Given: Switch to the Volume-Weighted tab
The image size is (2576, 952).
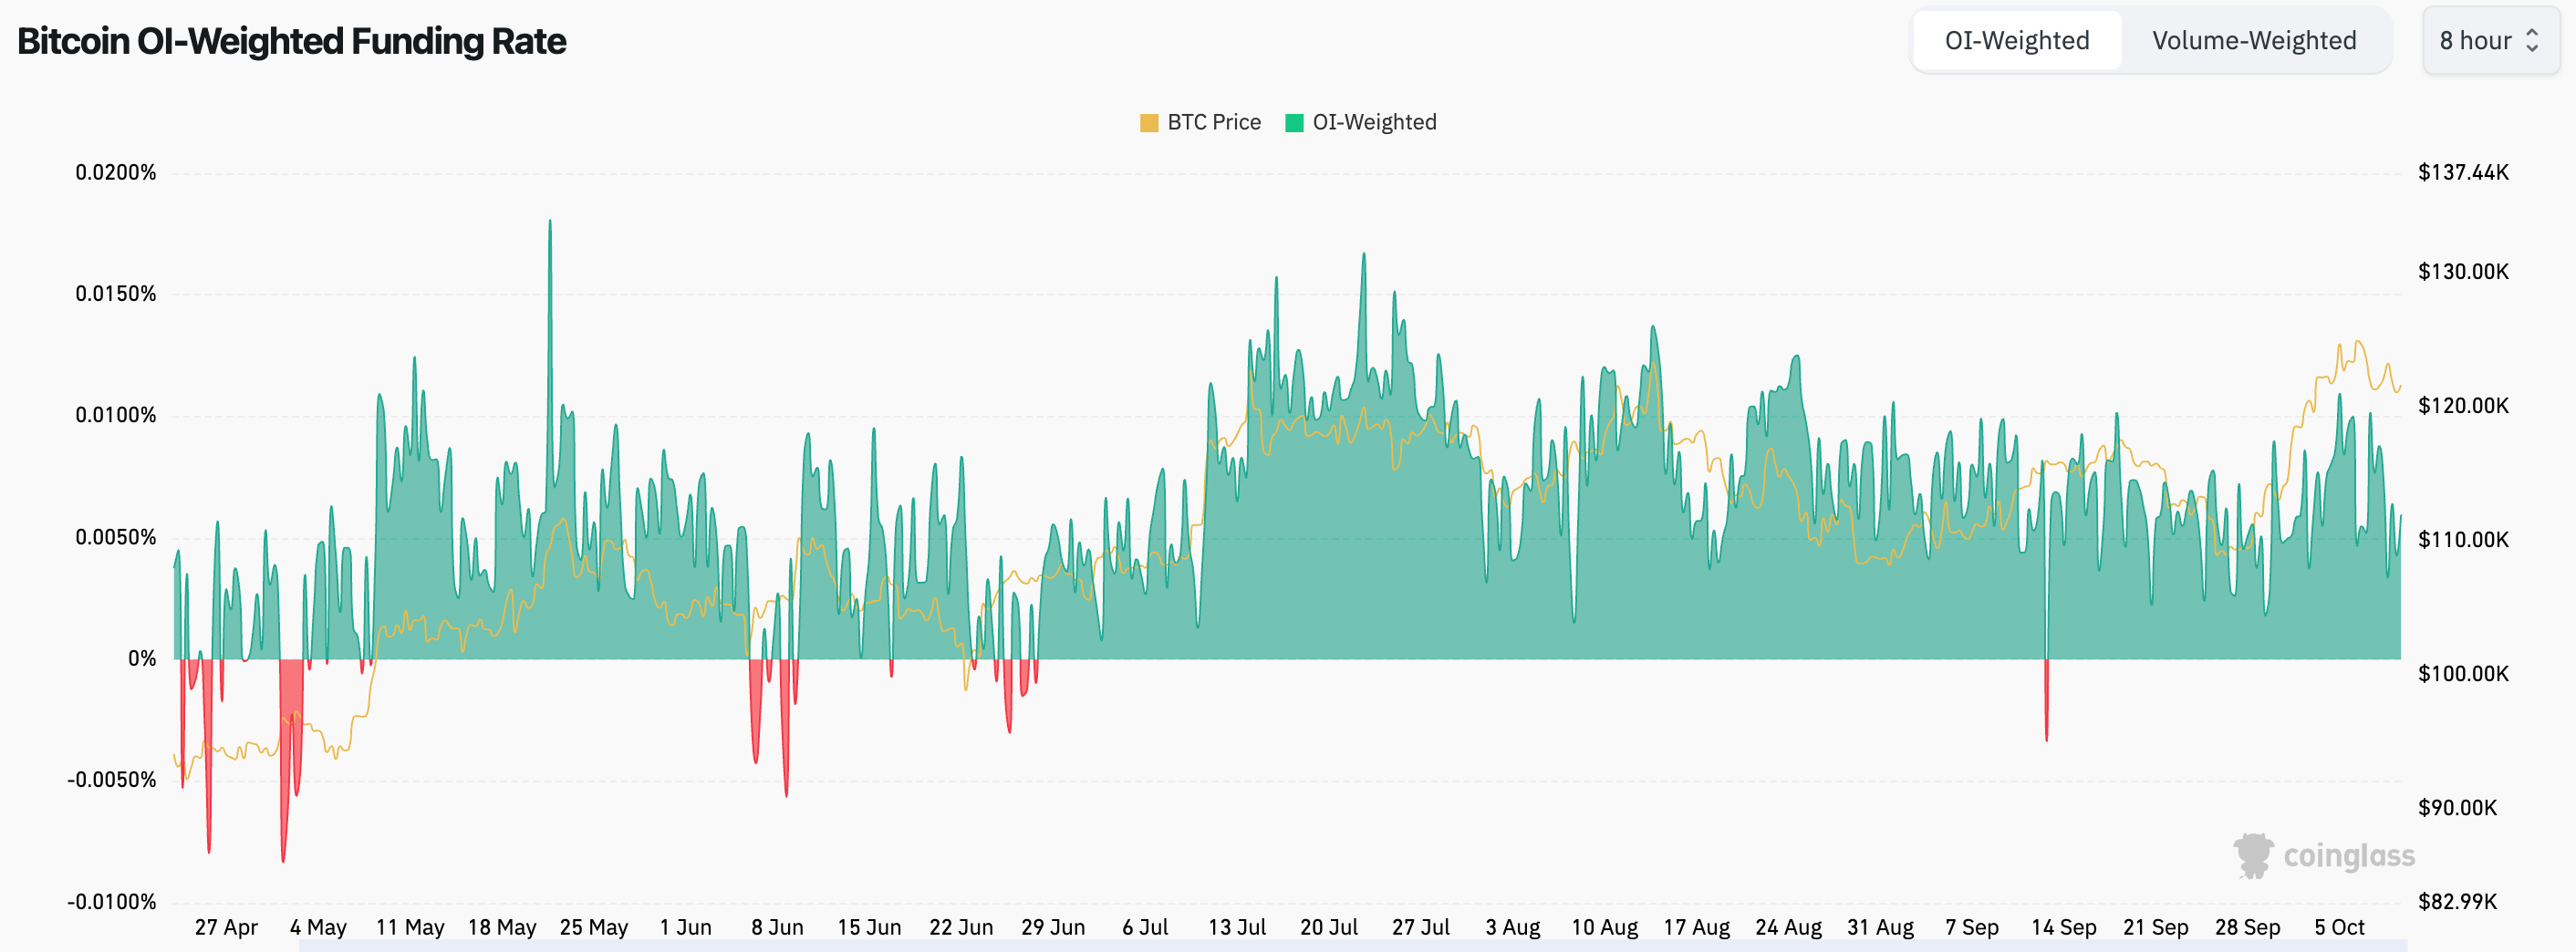Looking at the screenshot, I should 2253,41.
